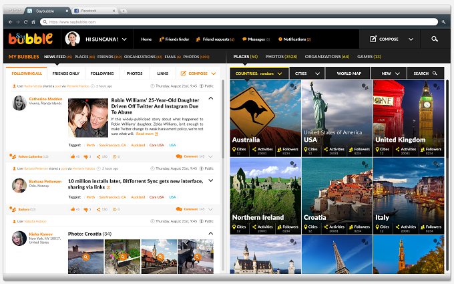Open Messages in top navigation
The height and width of the screenshot is (284, 454).
coord(256,39)
